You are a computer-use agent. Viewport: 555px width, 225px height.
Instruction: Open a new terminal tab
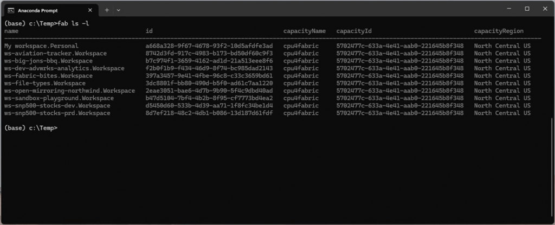pyautogui.click(x=107, y=9)
